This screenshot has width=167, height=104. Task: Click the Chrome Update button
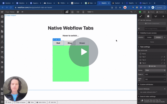[x=161, y=8]
